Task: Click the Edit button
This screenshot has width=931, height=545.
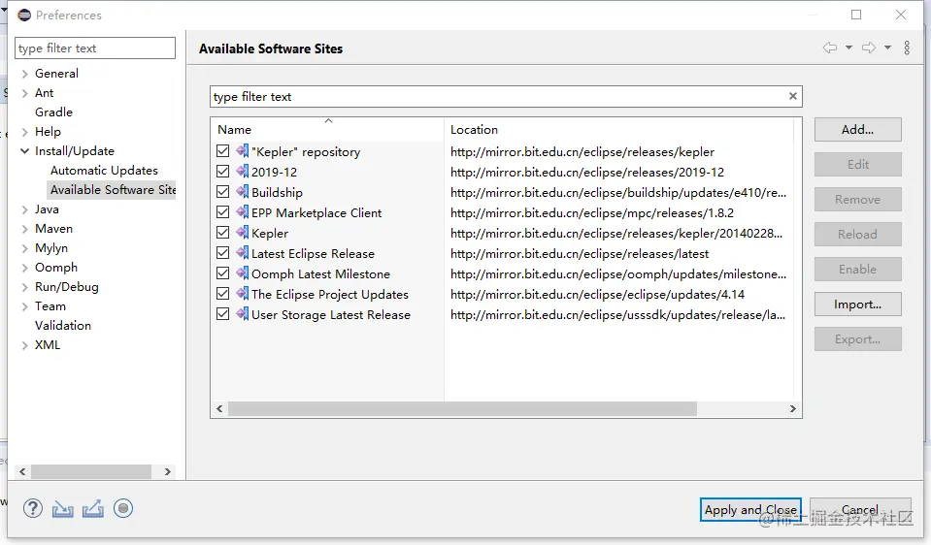Action: [x=857, y=164]
